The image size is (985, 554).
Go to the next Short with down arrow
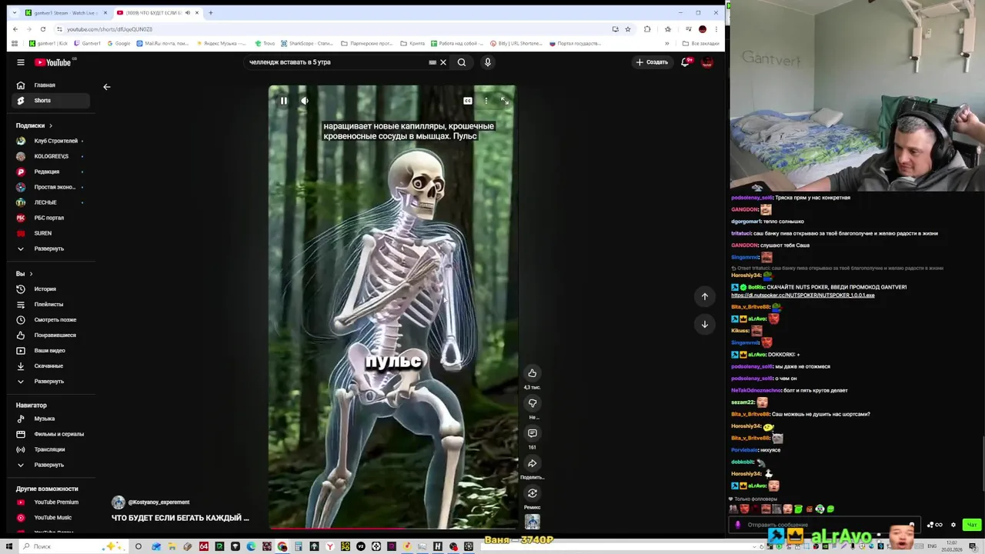(x=704, y=324)
